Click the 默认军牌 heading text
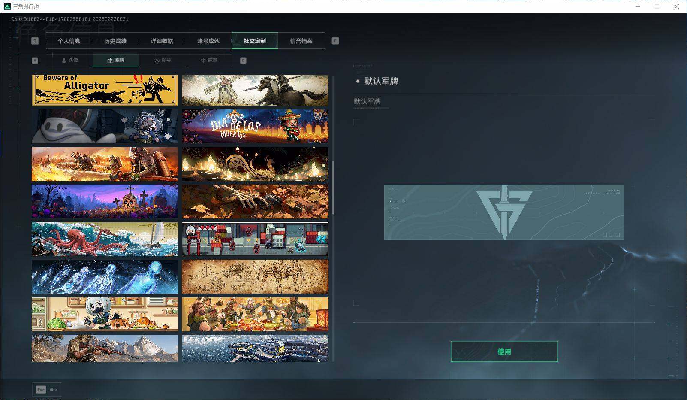 tap(381, 81)
